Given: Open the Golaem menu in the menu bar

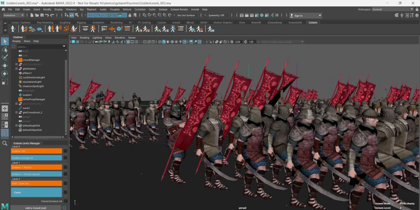Looking at the screenshot, I should (x=163, y=9).
